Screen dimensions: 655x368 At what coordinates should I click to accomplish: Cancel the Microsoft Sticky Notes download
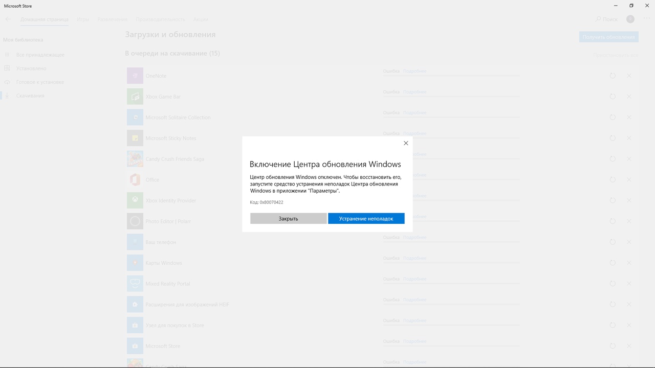point(629,138)
